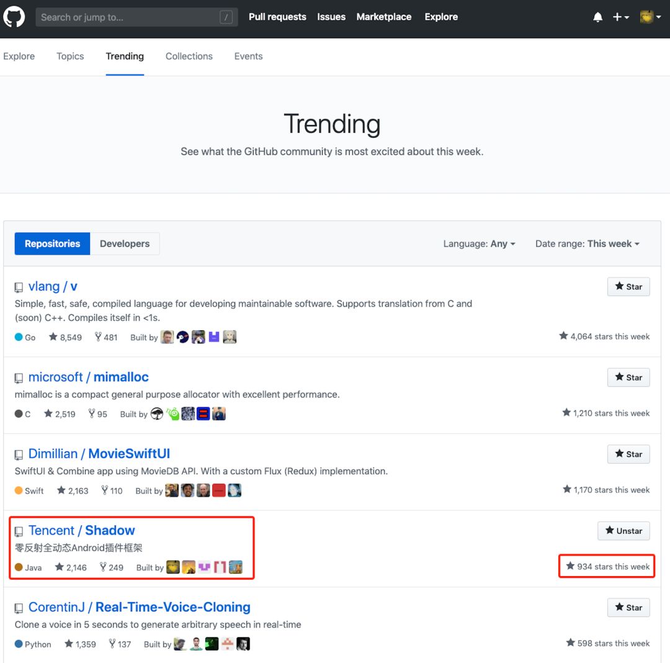This screenshot has height=663, width=670.
Task: Click the repo icon beside vlang / v
Action: (x=19, y=287)
